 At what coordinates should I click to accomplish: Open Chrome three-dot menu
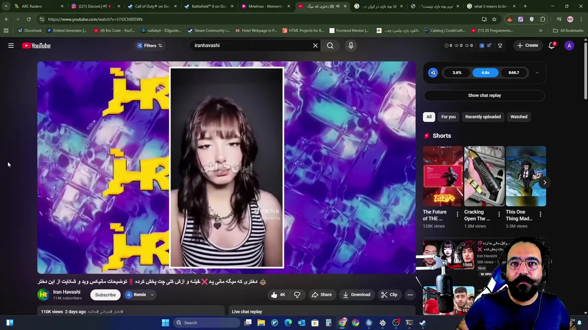click(581, 19)
